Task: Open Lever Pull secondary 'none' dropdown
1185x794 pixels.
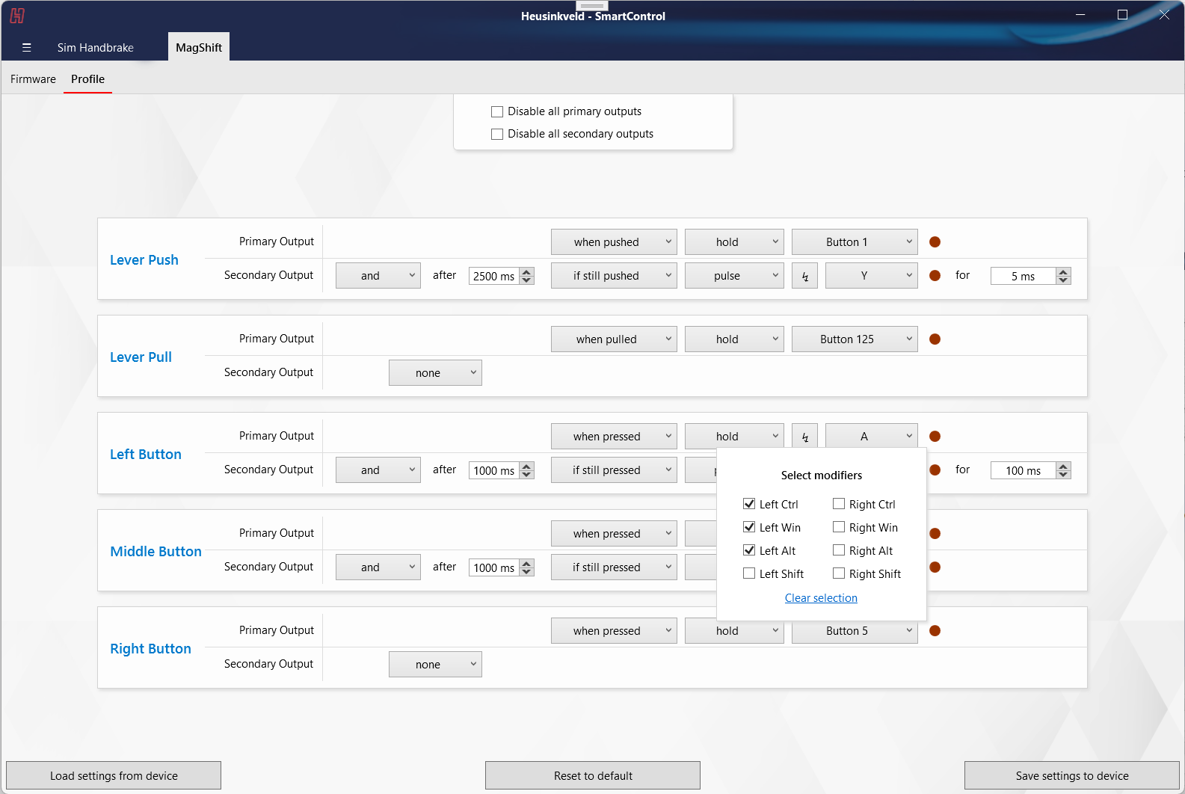Action: tap(435, 373)
